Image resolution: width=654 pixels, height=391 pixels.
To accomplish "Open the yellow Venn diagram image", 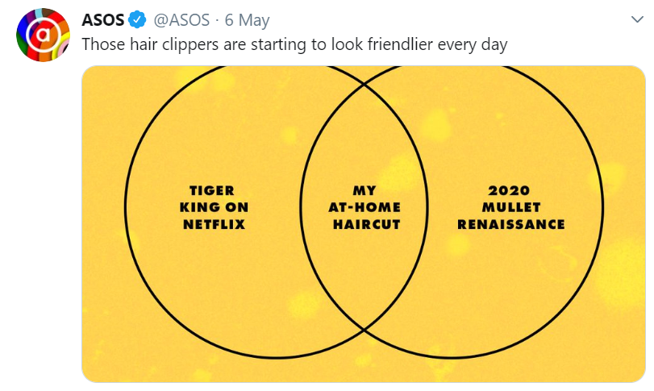I will (364, 224).
